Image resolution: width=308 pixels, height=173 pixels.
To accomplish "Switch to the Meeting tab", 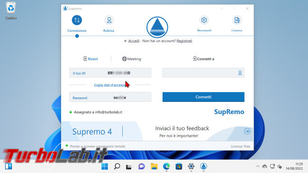I will 132,59.
